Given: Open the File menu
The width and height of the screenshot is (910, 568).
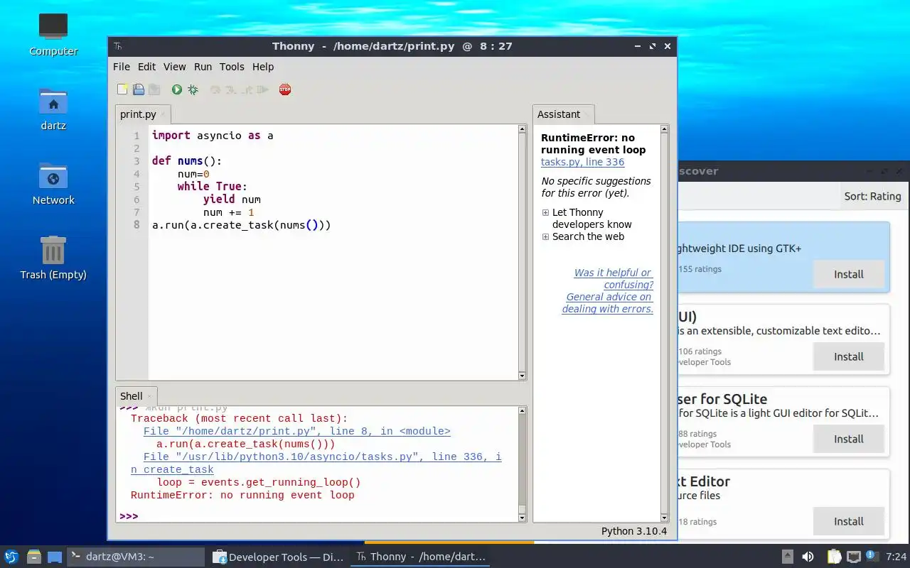Looking at the screenshot, I should [122, 67].
